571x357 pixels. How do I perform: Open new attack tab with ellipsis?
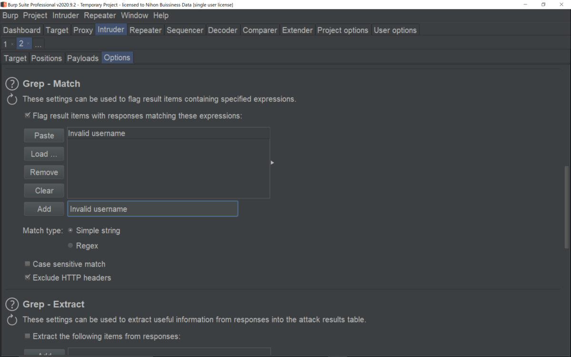click(x=38, y=44)
